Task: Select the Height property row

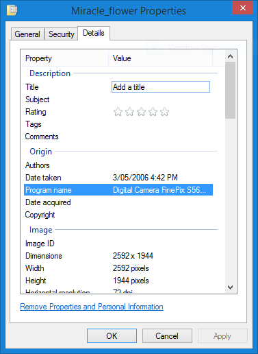Action: (x=118, y=281)
